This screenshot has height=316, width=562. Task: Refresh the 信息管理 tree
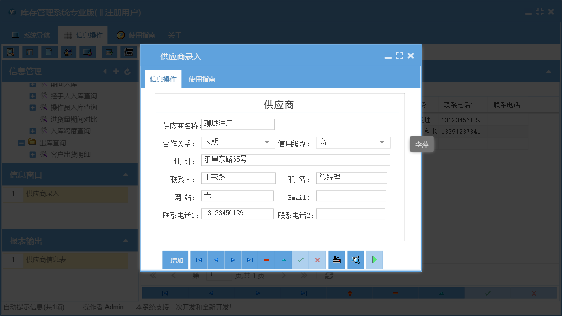(x=127, y=71)
